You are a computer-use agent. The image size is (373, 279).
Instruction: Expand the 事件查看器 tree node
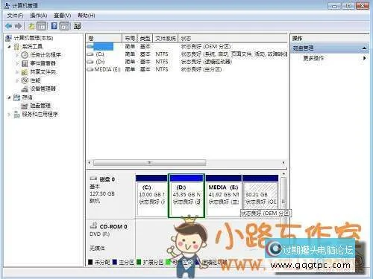click(17, 63)
